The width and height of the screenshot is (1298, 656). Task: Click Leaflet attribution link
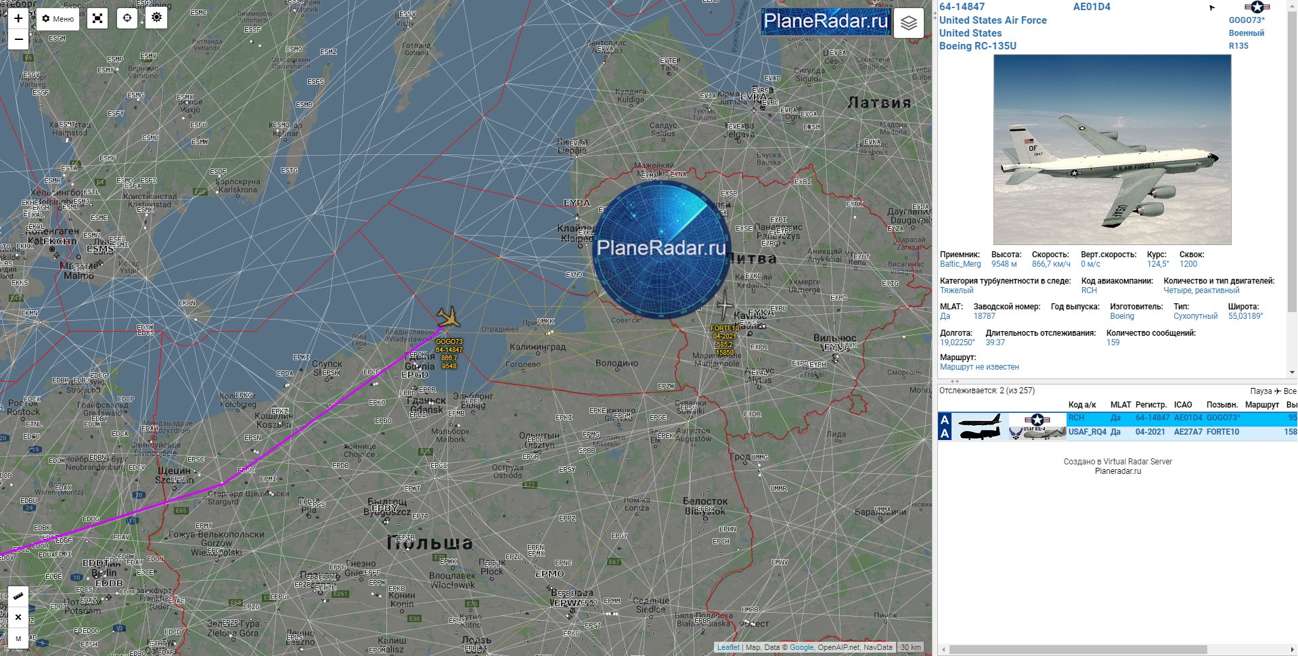pyautogui.click(x=728, y=647)
